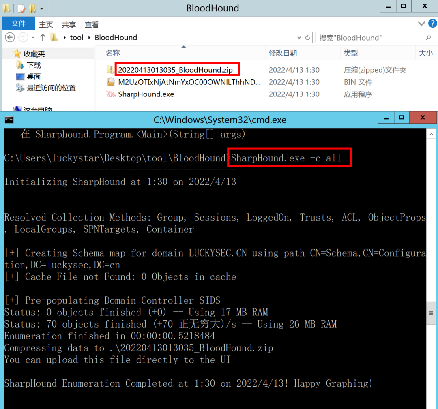Click the quick access properties icon

click(21, 9)
